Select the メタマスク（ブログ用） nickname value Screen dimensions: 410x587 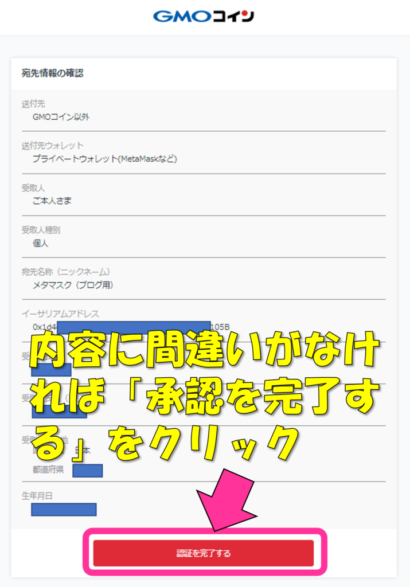tap(73, 285)
